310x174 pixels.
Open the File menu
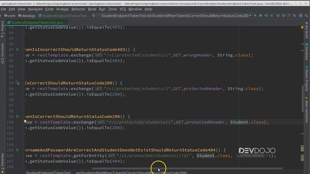(3, 9)
